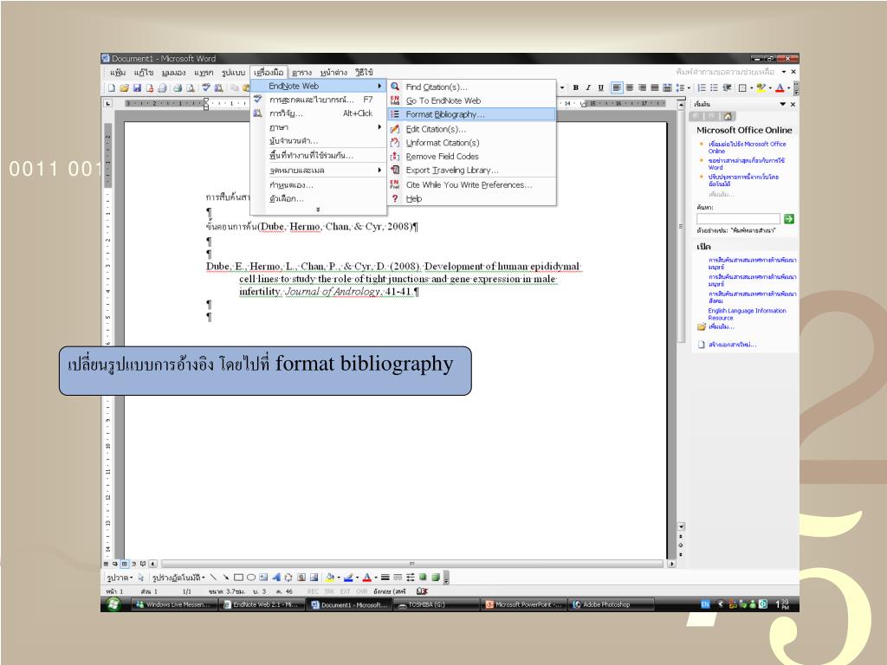Click the 3-D style icon
This screenshot has width=887, height=665.
(x=436, y=578)
